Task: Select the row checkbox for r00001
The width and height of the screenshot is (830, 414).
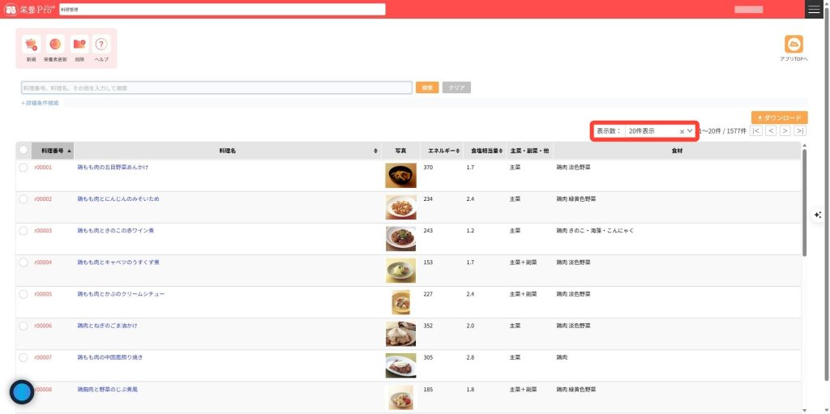Action: tap(24, 168)
